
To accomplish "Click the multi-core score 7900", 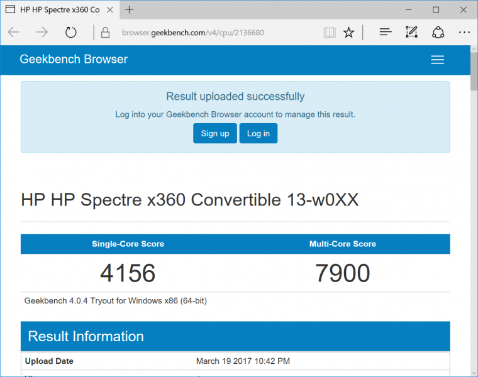I will 343,273.
